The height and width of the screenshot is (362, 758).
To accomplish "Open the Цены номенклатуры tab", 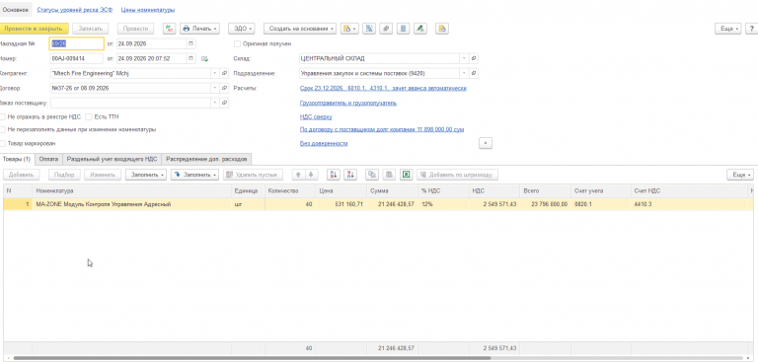I will pyautogui.click(x=148, y=10).
